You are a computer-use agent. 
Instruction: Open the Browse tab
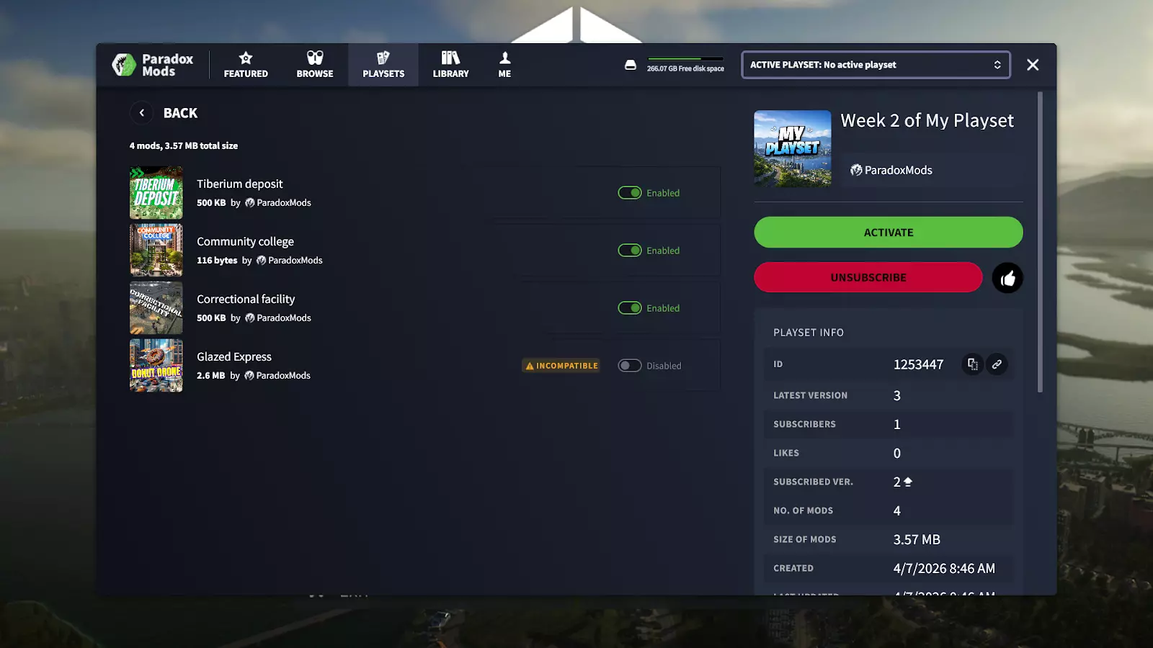tap(315, 65)
